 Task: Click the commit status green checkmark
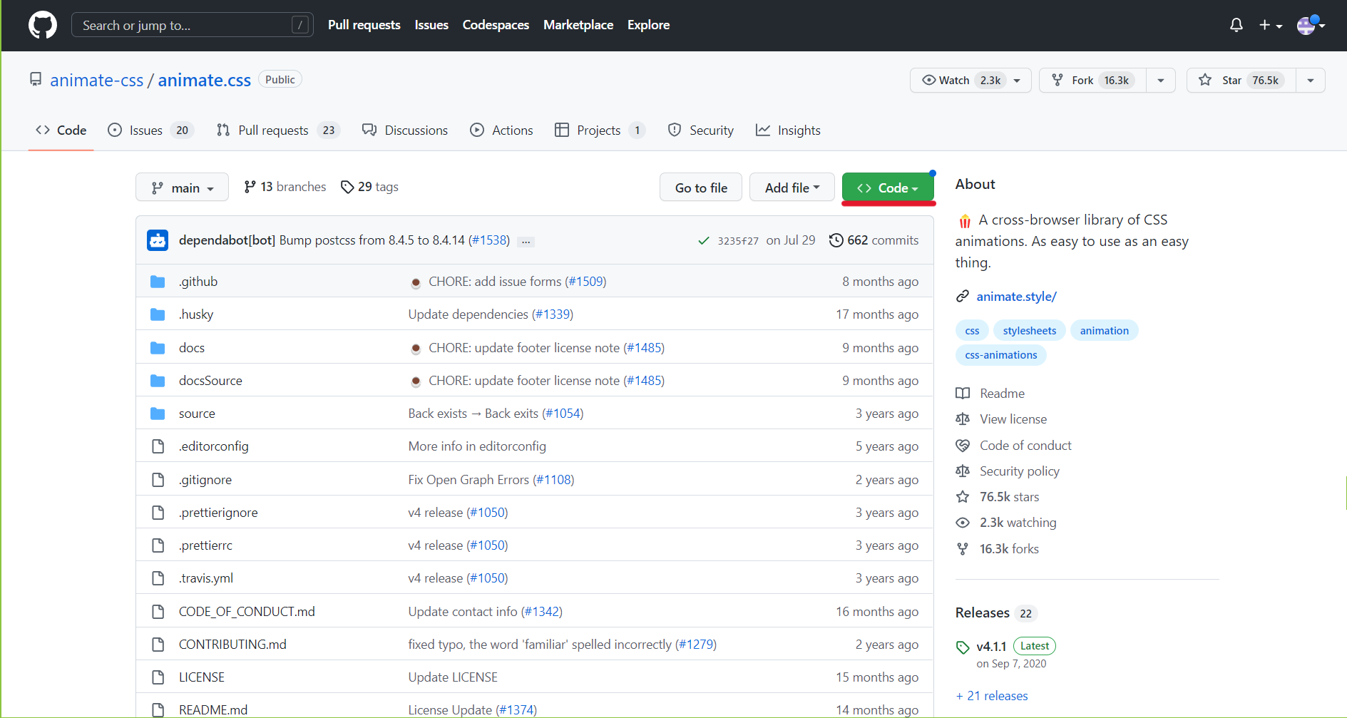704,241
